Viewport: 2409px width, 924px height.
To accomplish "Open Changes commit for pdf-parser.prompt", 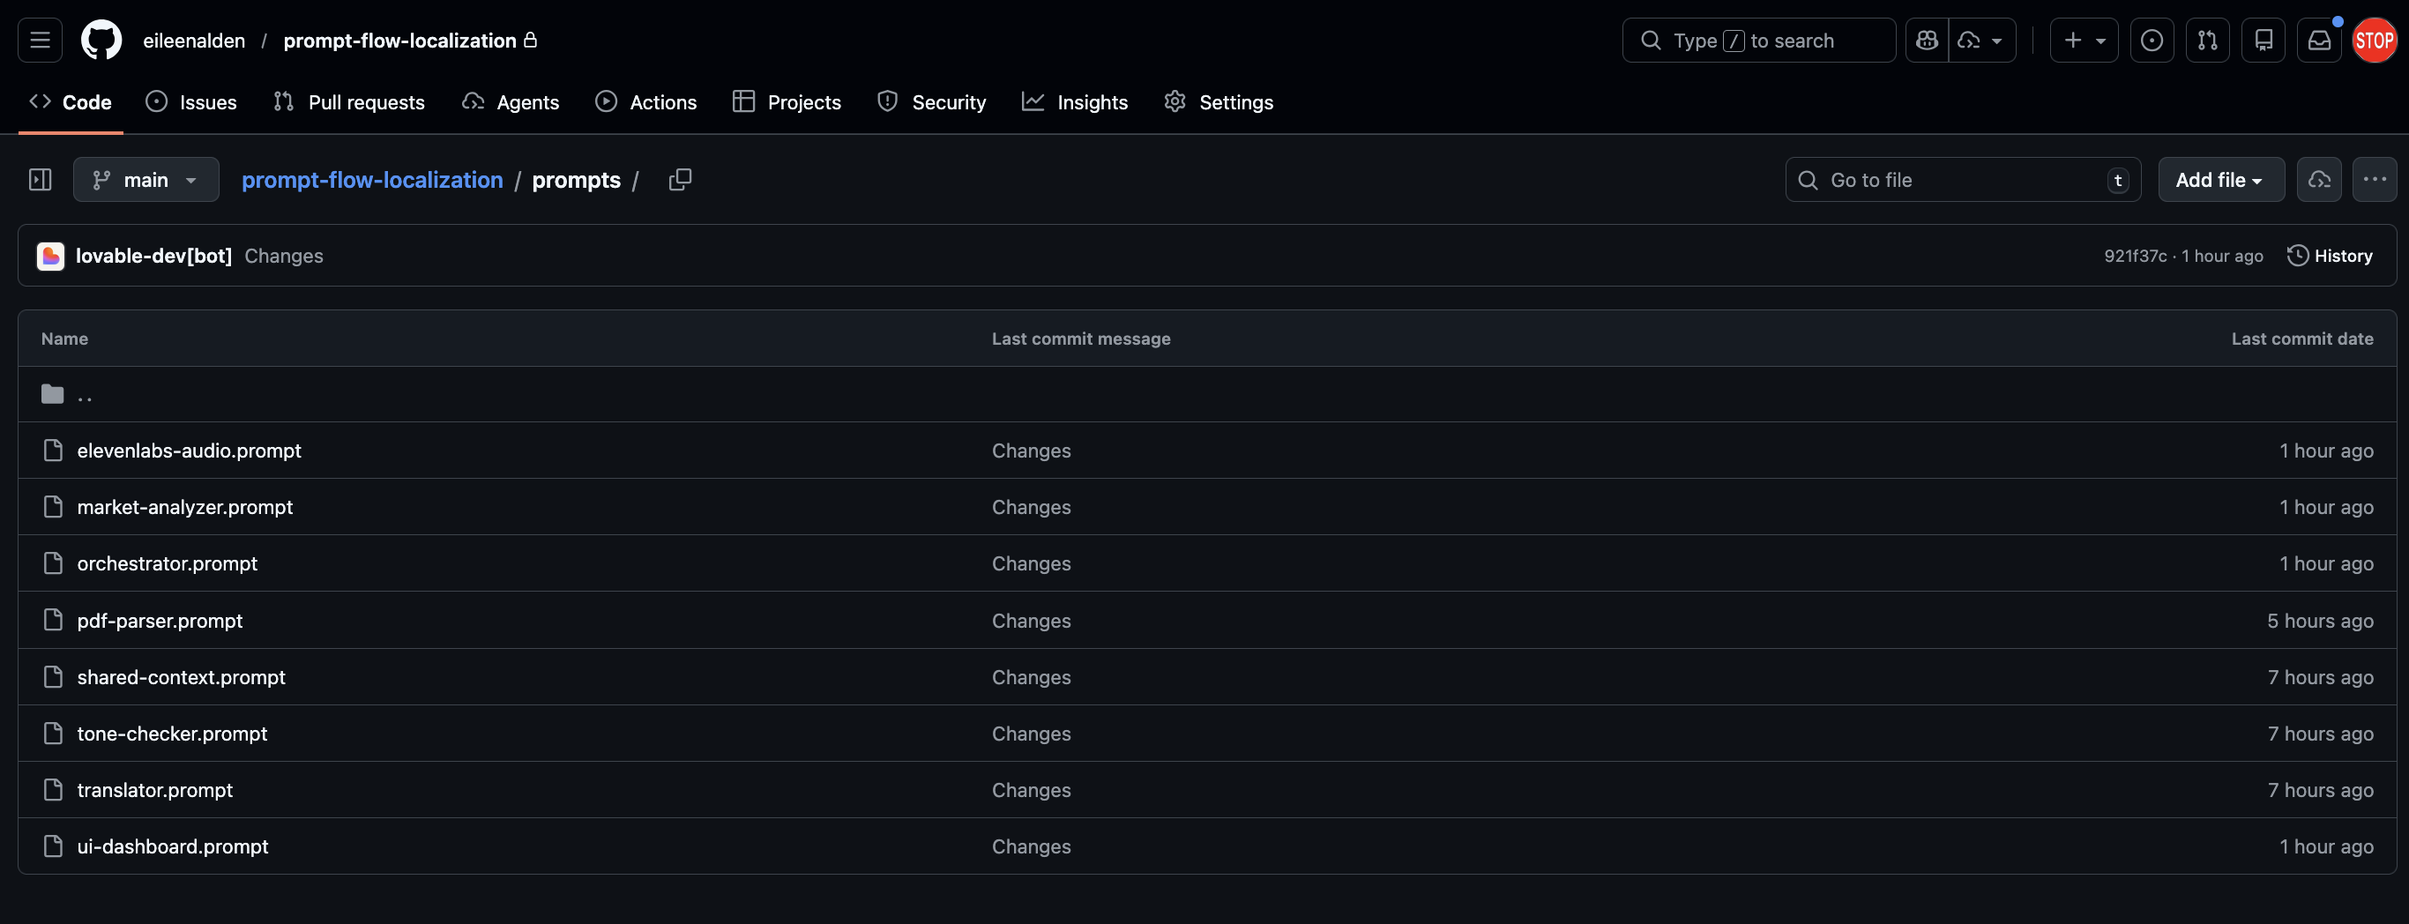I will (x=1031, y=620).
